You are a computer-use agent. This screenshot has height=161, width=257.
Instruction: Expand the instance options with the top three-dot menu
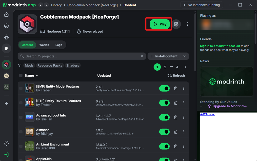(x=187, y=24)
